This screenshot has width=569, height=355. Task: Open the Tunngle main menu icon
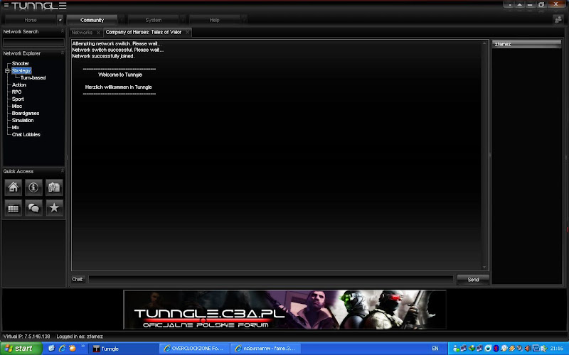(6, 5)
